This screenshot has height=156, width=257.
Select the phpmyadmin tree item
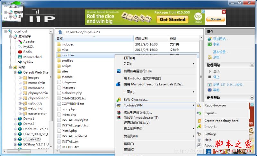pyautogui.click(x=38, y=93)
